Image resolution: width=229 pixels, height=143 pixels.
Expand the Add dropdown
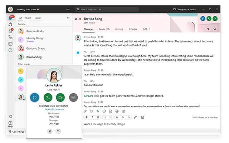(x=146, y=29)
